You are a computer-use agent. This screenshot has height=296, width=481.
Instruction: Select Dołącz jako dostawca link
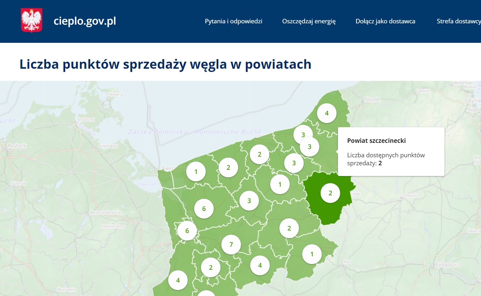[x=385, y=21]
